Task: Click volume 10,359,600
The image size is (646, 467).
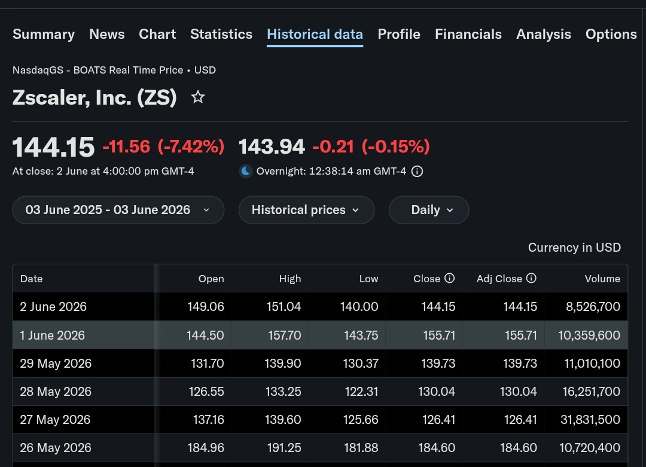Action: click(x=589, y=335)
